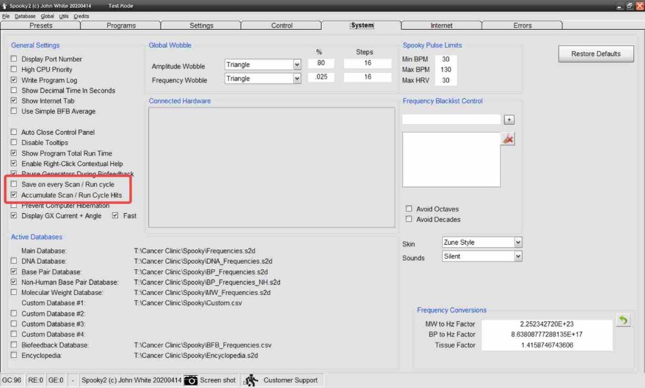The image size is (645, 388).
Task: Open the Skin dropdown showing Zune Style
Action: pos(518,242)
